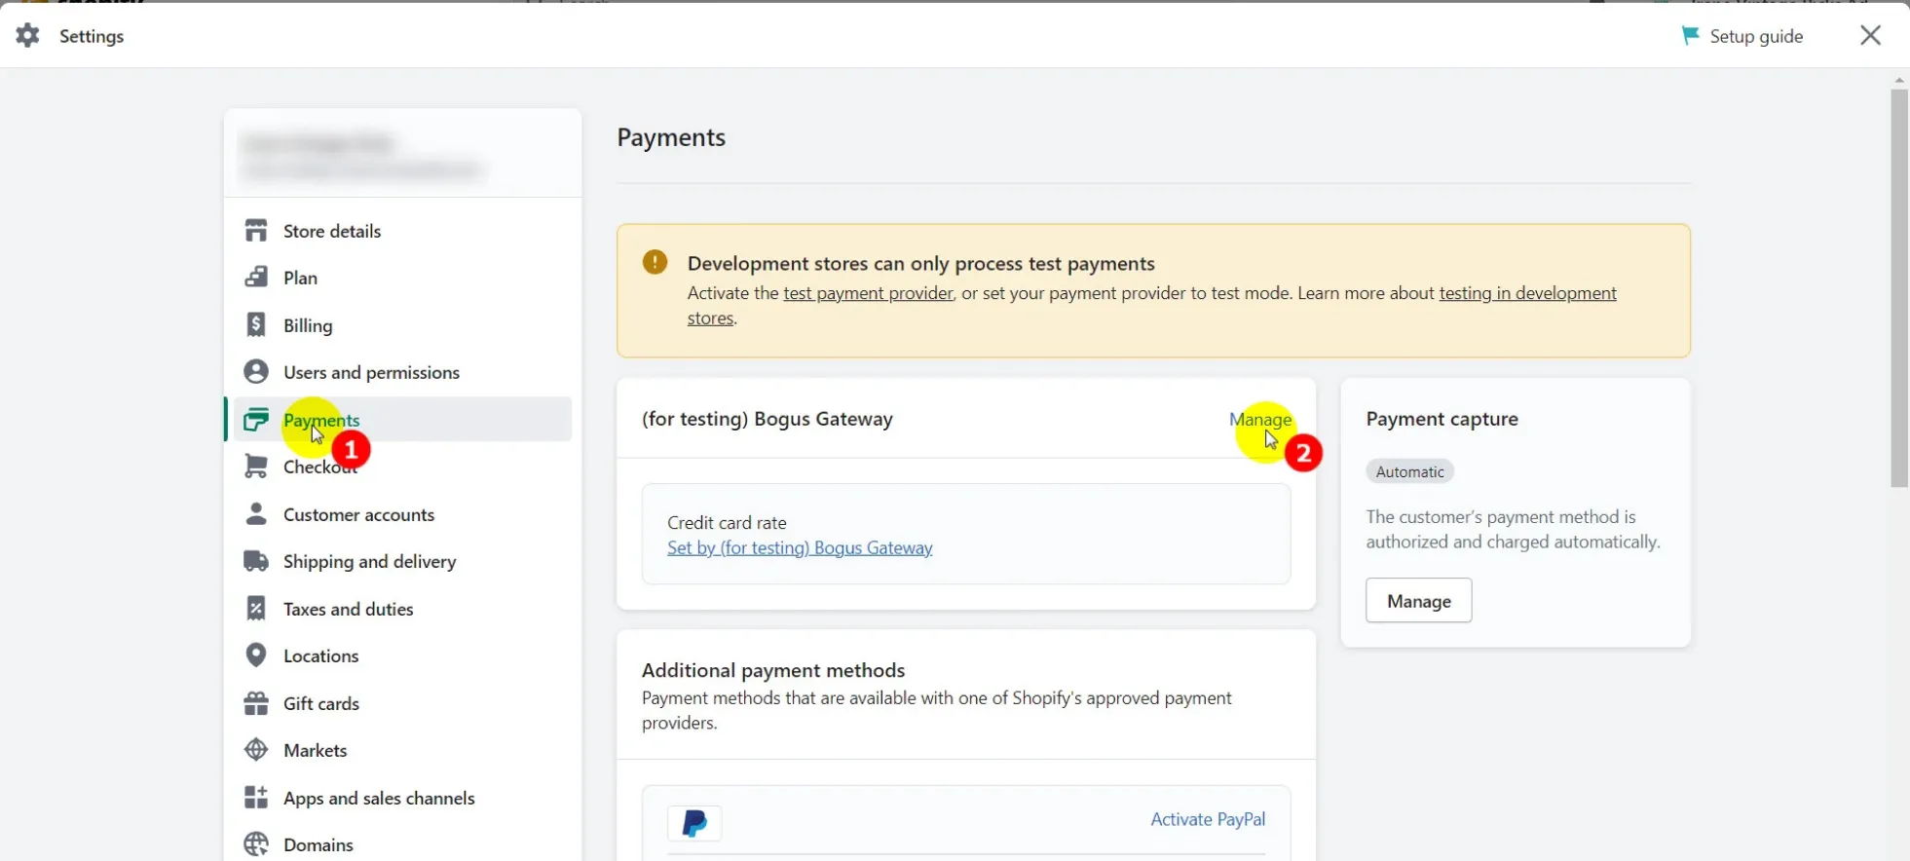
Task: Click the Domains globe icon
Action: [256, 844]
